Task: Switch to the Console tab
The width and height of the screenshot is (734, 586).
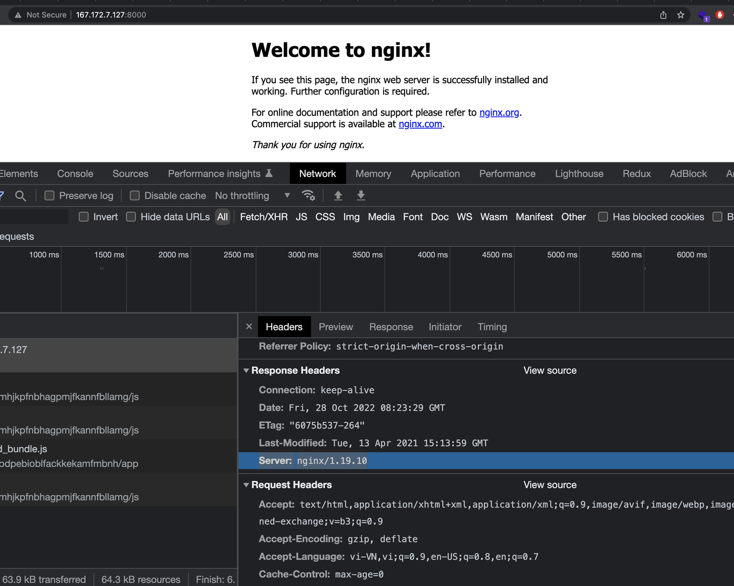Action: point(75,174)
